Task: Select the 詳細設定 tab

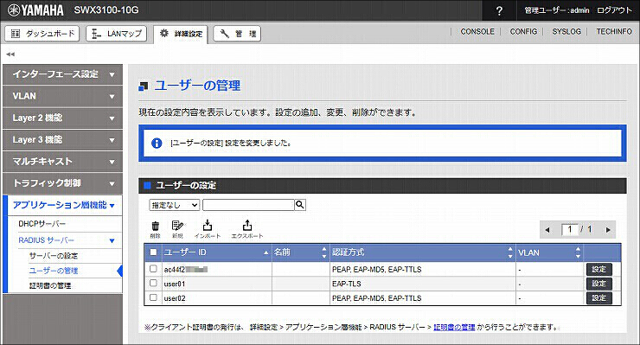Action: (181, 34)
